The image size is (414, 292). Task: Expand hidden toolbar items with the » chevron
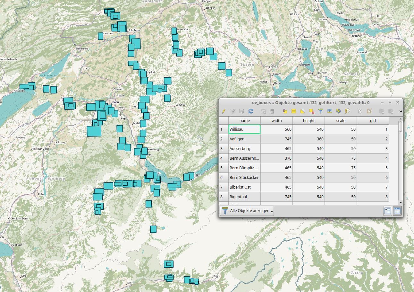[x=401, y=111]
